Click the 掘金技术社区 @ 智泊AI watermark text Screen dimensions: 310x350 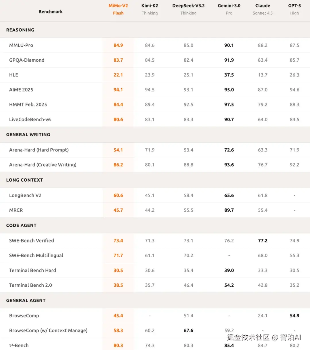tap(264, 337)
